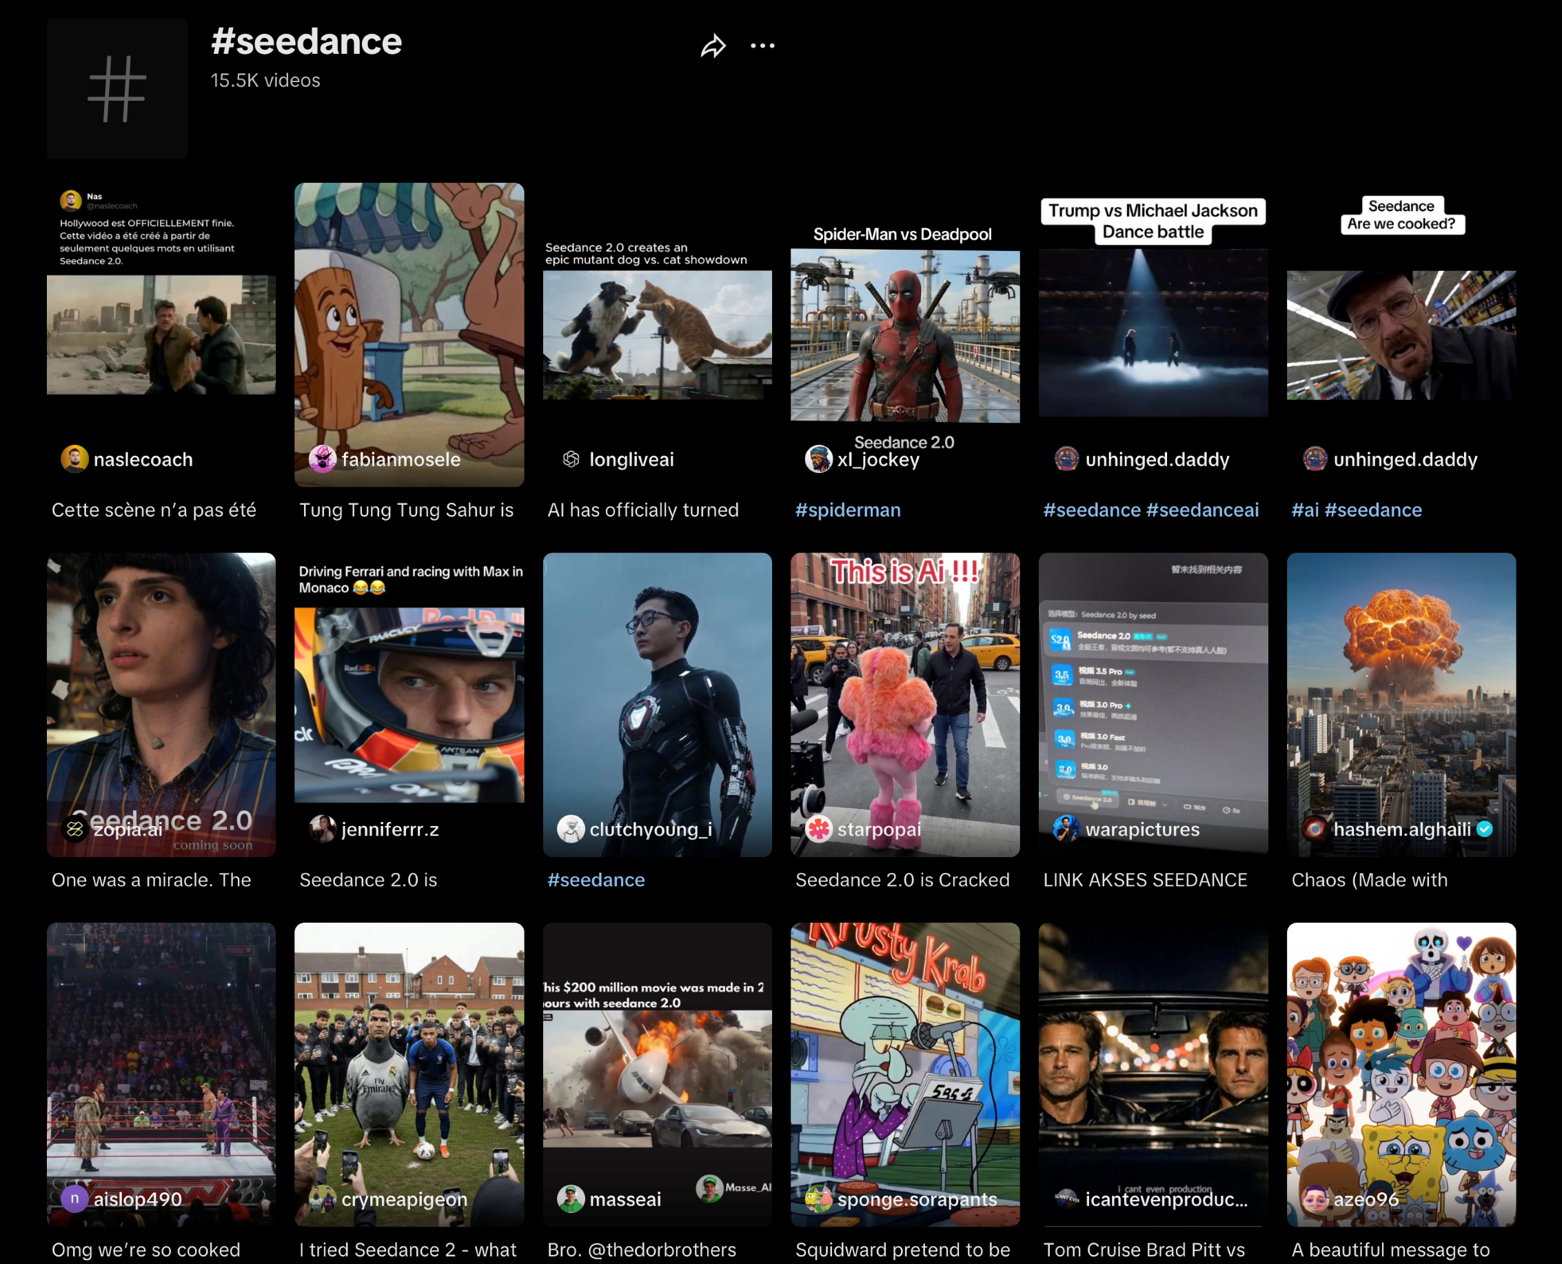
Task: Play the mutant dog vs. cat showdown video
Action: click(x=657, y=335)
